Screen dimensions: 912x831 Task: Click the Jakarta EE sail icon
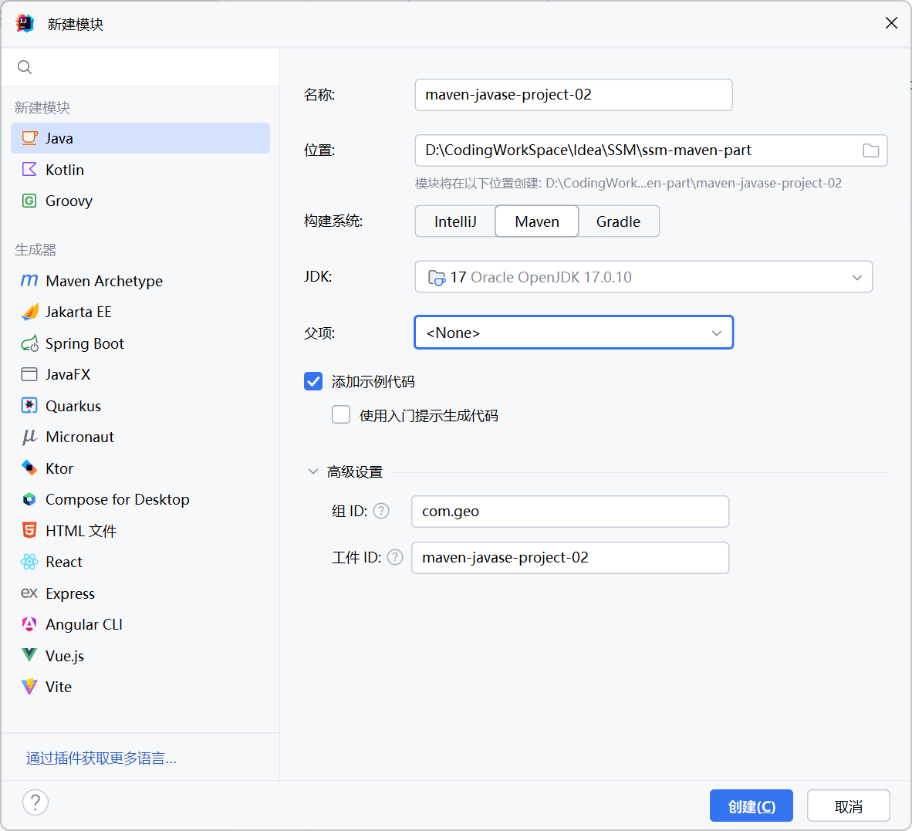click(x=29, y=312)
